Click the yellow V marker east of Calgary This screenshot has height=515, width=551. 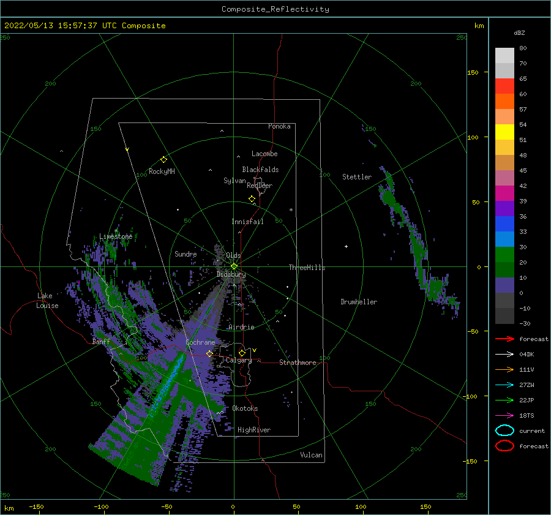pos(254,350)
